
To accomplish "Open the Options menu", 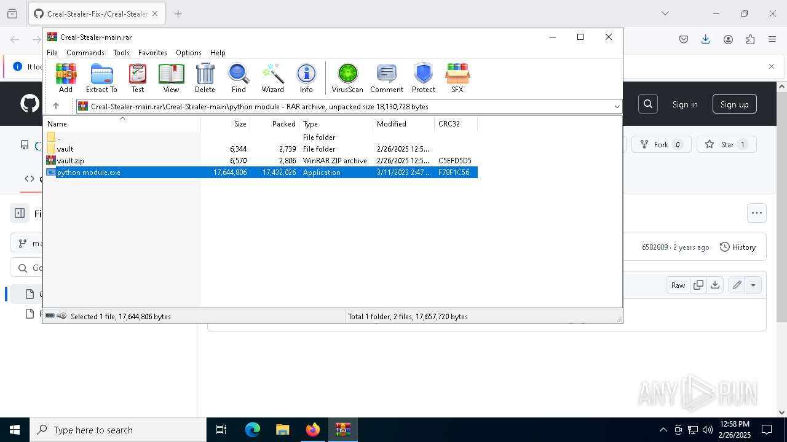I will [189, 53].
